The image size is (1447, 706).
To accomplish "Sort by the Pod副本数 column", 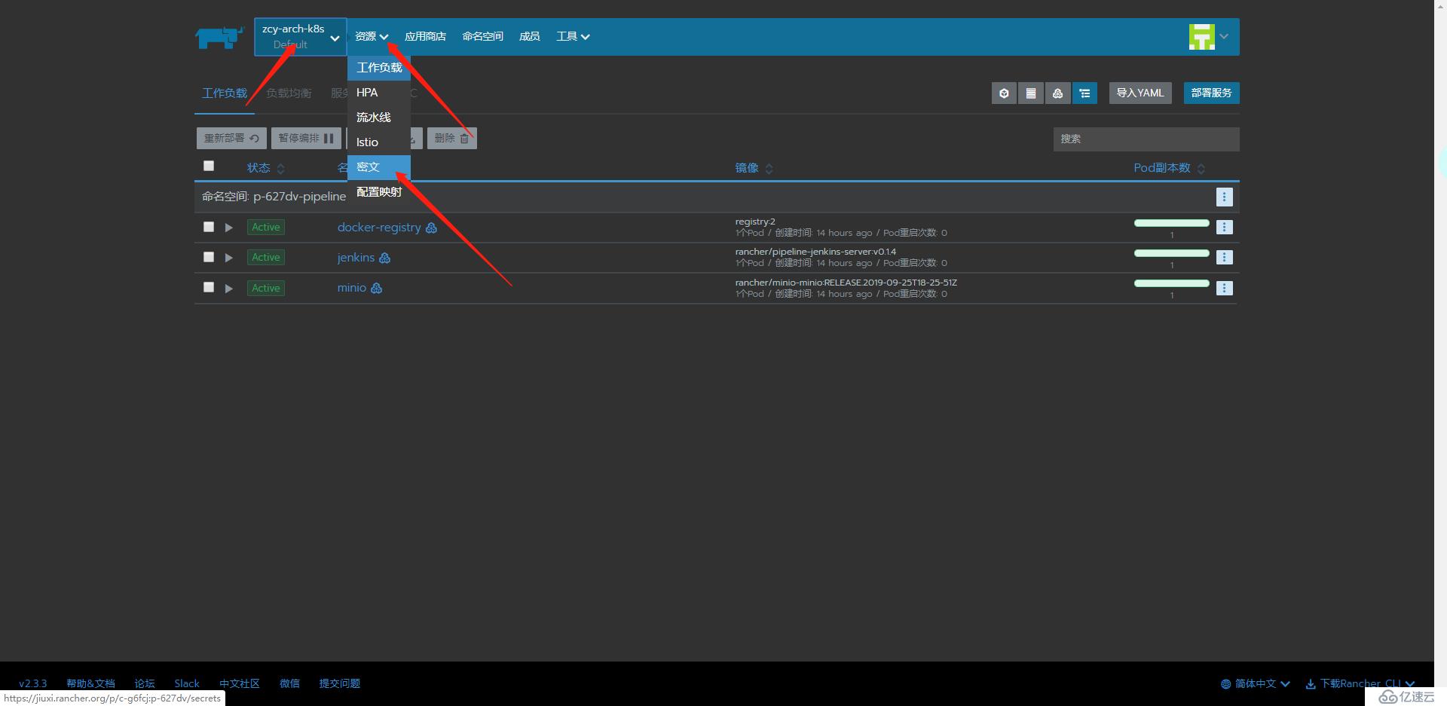I will (1169, 168).
